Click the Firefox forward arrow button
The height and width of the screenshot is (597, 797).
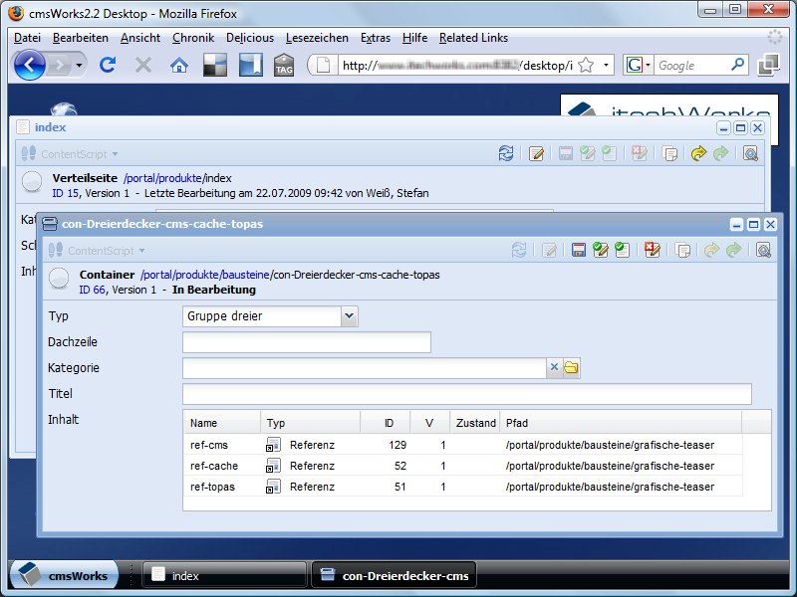click(x=60, y=65)
